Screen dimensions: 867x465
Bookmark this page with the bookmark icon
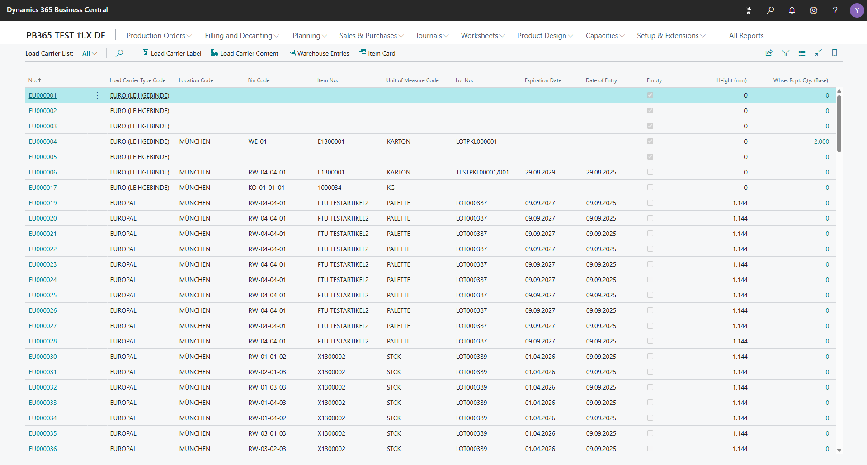834,53
